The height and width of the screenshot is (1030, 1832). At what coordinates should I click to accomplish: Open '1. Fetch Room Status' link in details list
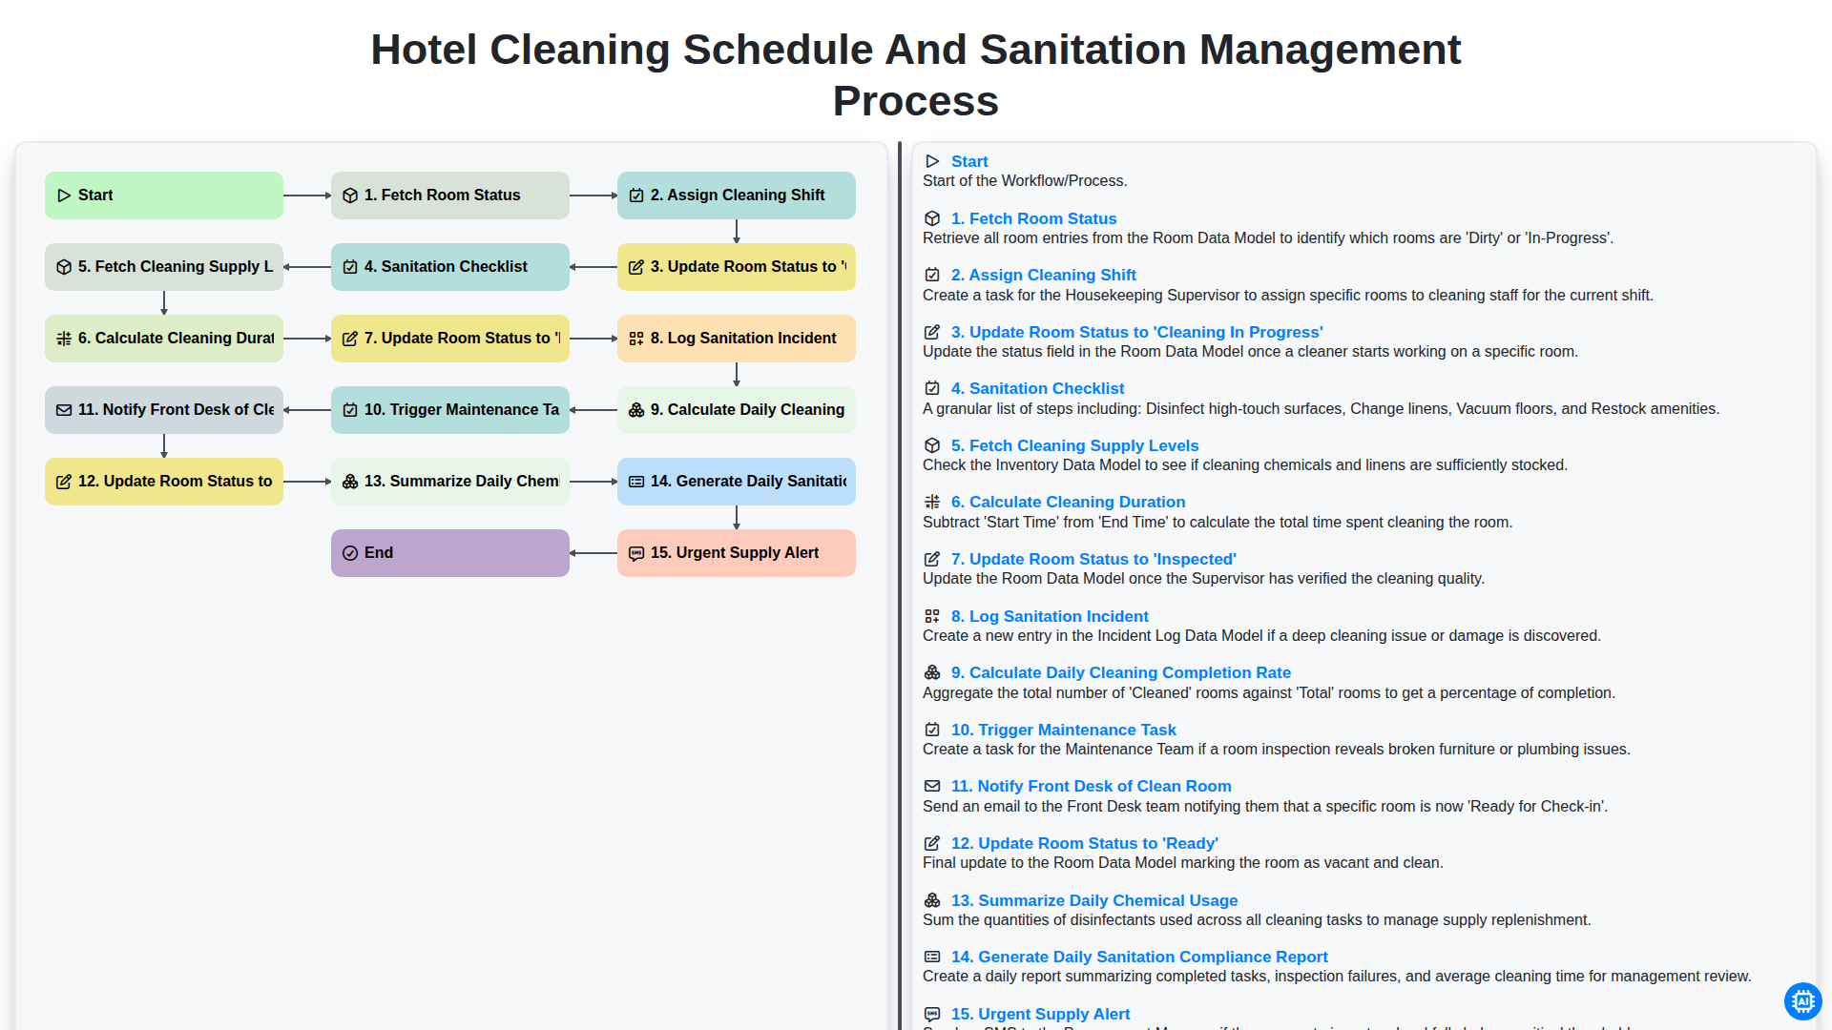click(1033, 218)
